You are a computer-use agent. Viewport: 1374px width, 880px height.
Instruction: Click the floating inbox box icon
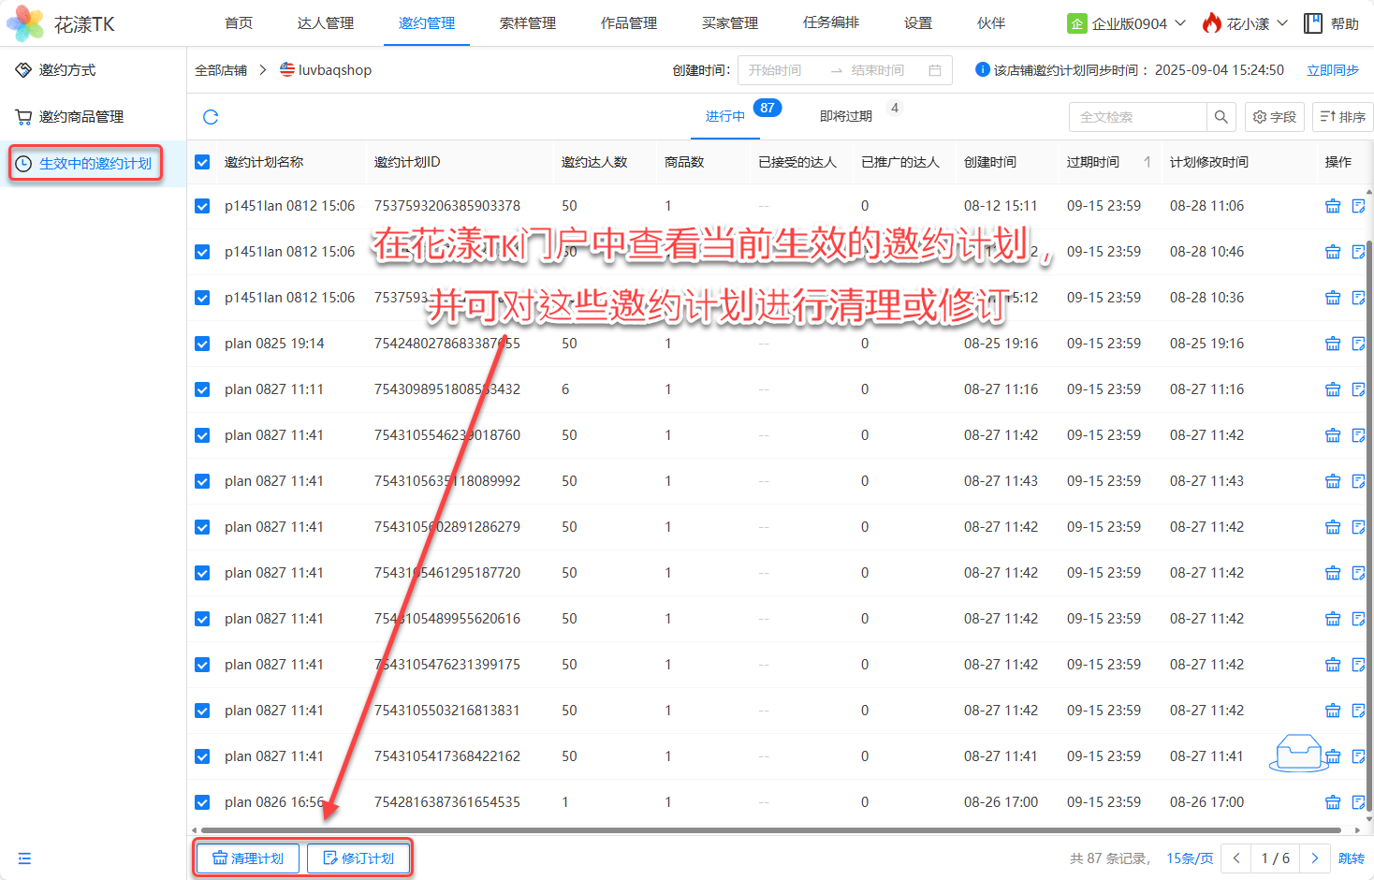(1298, 753)
